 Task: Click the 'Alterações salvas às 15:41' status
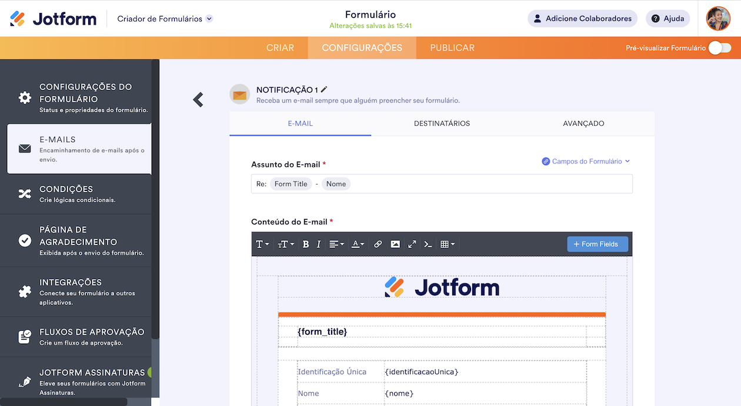(x=370, y=26)
